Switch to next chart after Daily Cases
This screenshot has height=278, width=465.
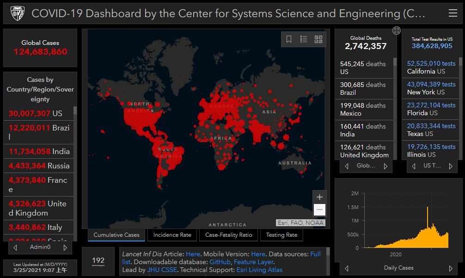[x=451, y=268]
